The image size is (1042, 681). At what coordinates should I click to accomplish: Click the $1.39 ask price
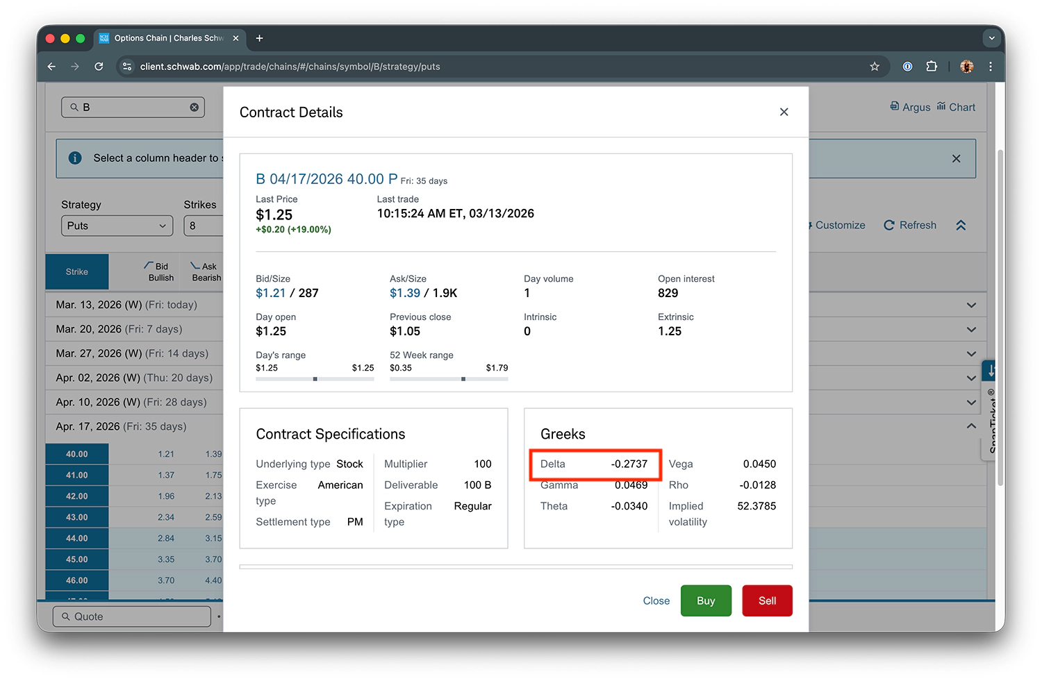(x=405, y=293)
